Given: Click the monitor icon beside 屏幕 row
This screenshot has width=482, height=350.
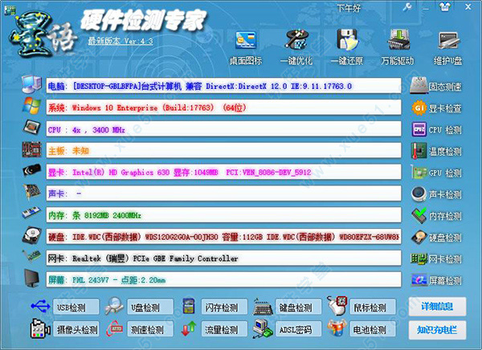Looking at the screenshot, I should point(32,278).
